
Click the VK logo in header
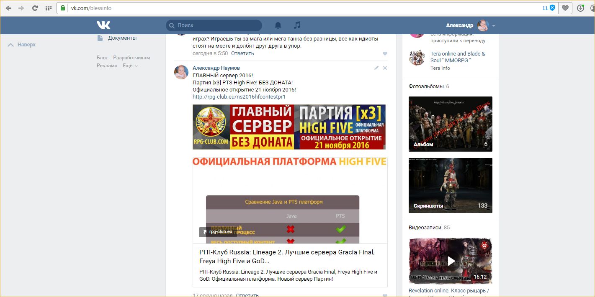[103, 25]
